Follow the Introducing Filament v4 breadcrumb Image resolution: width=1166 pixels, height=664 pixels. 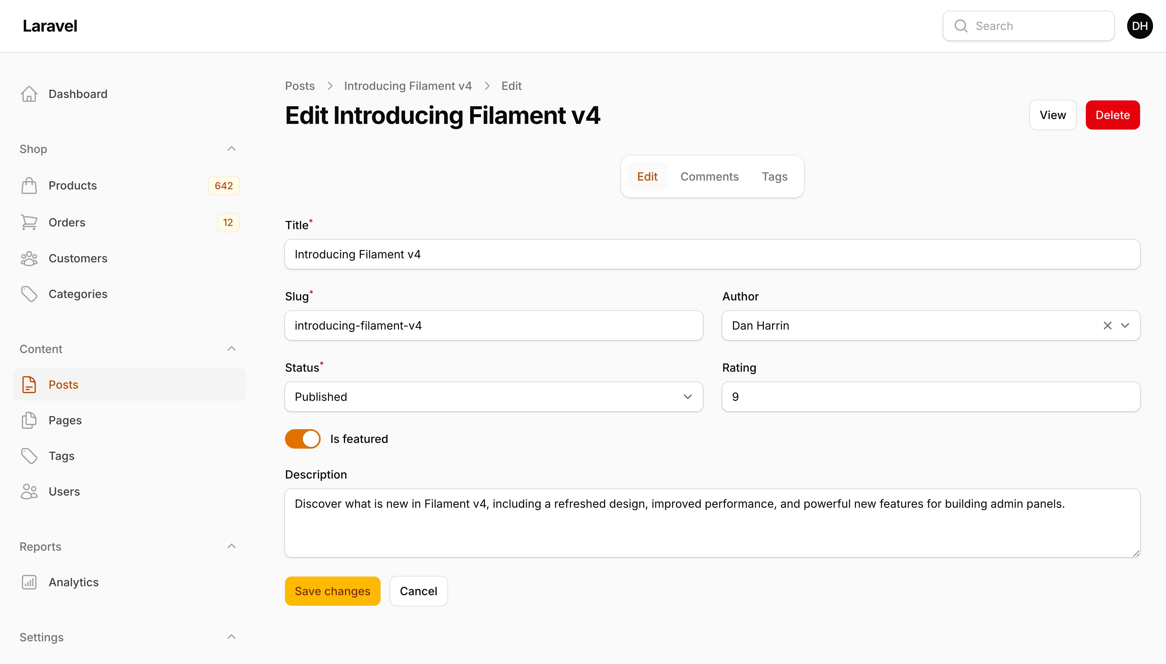(x=408, y=86)
